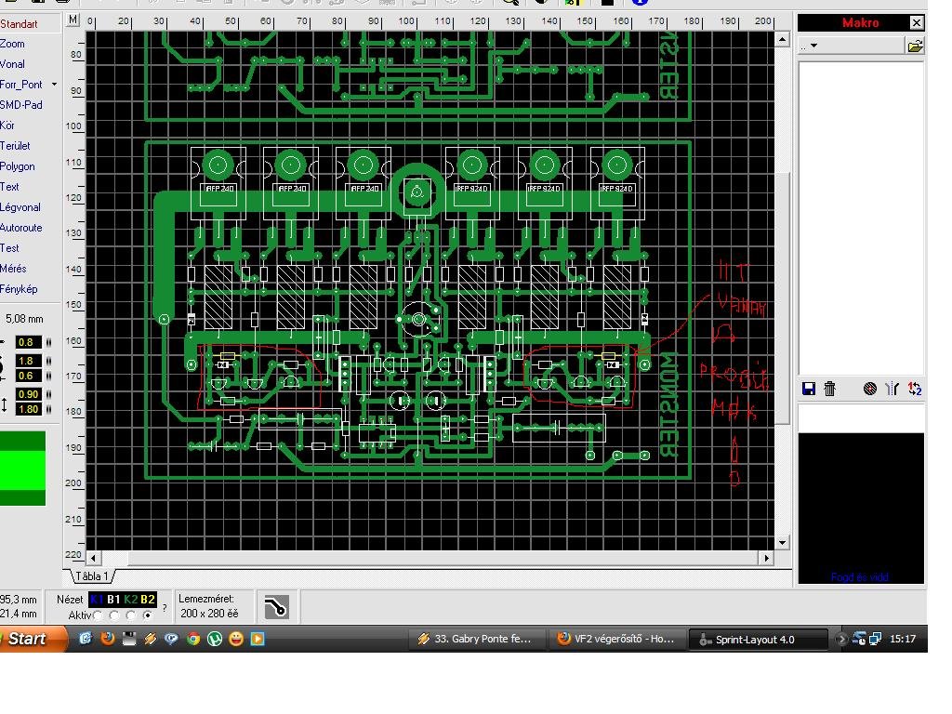952x714 pixels.
Task: Click the vertical scrollbar down arrow
Action: (782, 543)
